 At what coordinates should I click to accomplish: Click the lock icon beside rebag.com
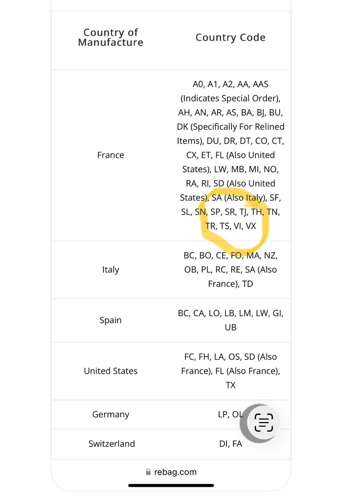(148, 472)
